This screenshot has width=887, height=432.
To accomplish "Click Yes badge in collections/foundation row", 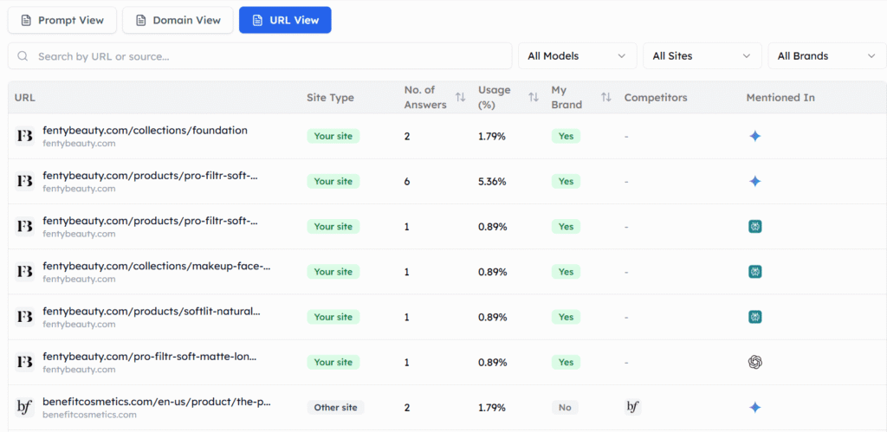I will (x=566, y=136).
